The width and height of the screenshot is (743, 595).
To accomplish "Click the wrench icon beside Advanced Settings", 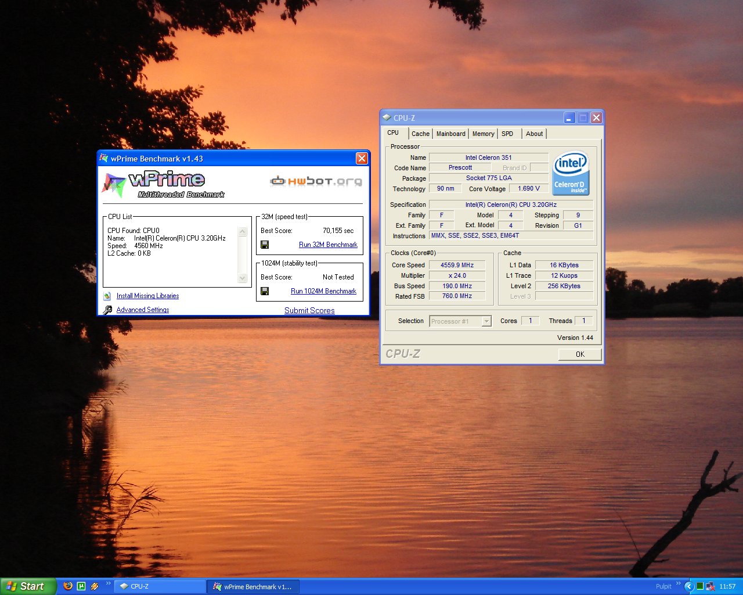I will (x=107, y=310).
